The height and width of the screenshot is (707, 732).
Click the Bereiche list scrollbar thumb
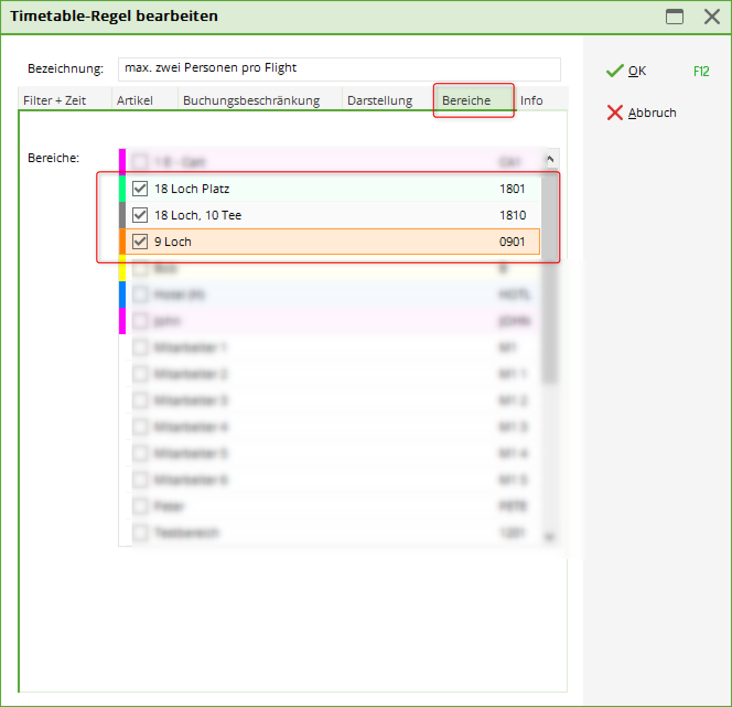[x=550, y=276]
